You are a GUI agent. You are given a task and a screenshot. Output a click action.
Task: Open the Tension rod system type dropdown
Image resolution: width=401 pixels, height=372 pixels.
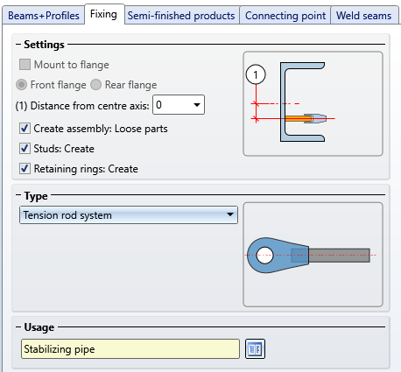click(x=129, y=215)
